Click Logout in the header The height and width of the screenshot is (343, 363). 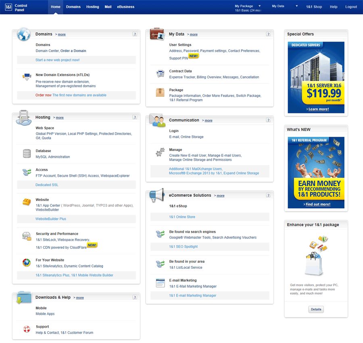tap(351, 7)
